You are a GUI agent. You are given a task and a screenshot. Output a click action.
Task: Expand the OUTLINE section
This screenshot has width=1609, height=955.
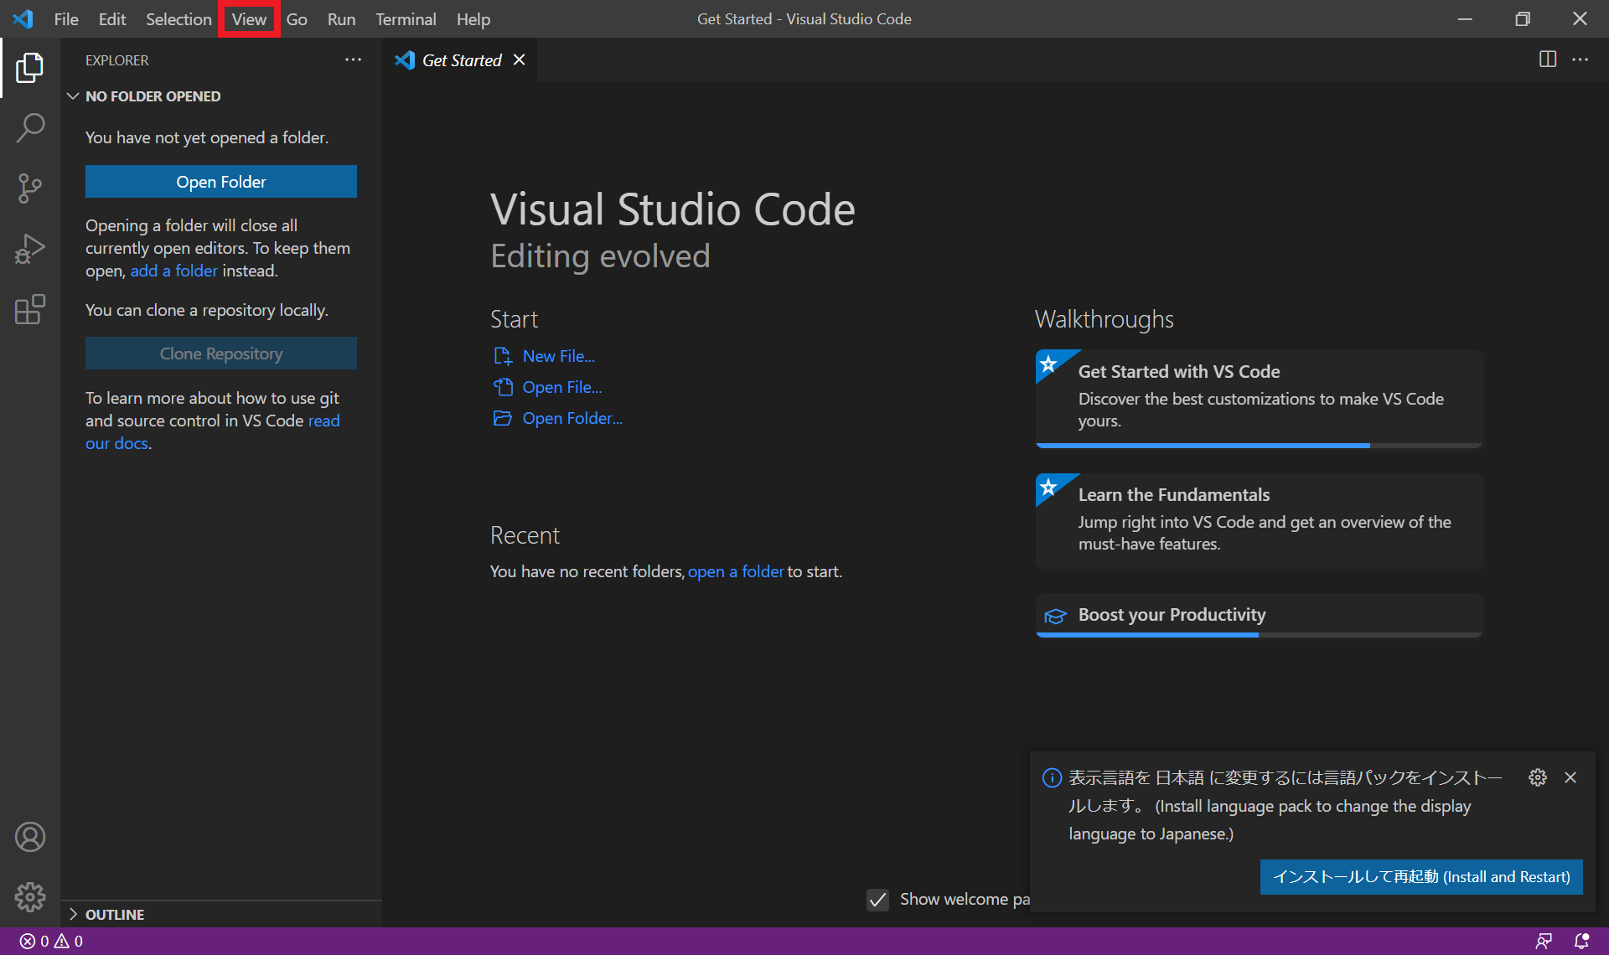[74, 914]
